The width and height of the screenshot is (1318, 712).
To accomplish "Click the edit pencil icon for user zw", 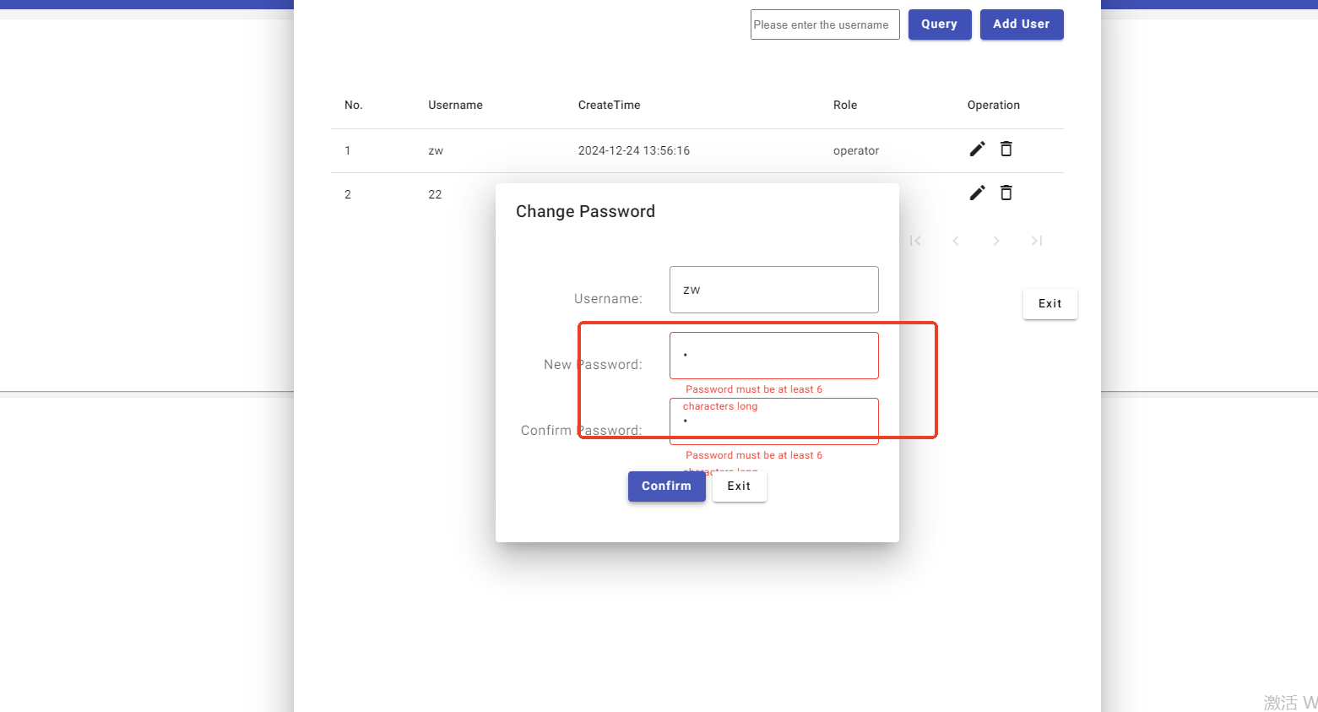I will pyautogui.click(x=977, y=149).
